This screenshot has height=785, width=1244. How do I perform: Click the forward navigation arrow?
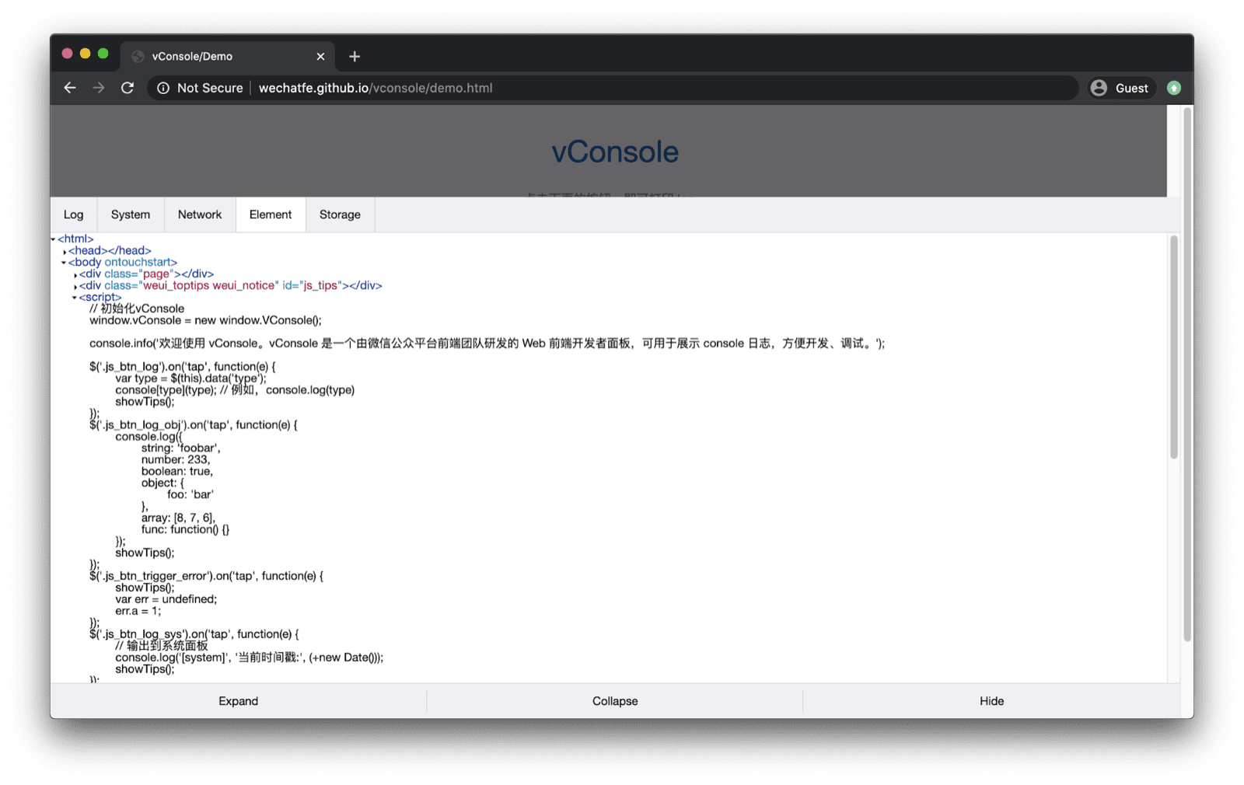[99, 88]
